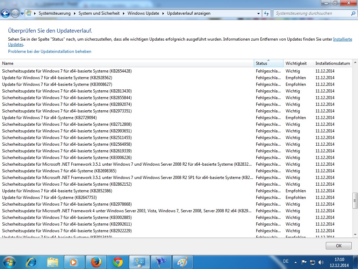Go forward with the Forward arrow button
This screenshot has height=269, width=358.
15,13
